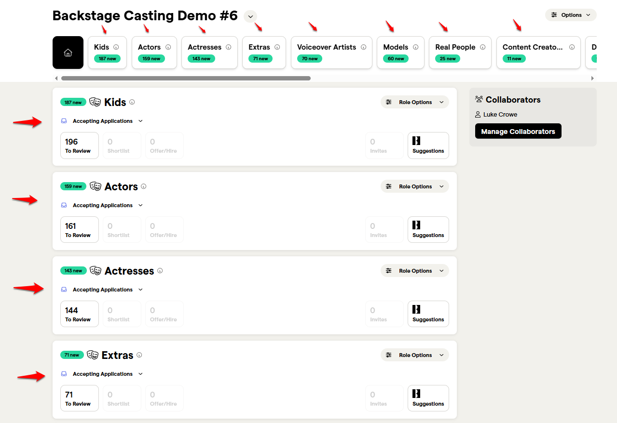Open Suggestions for Extras role
The image size is (617, 423).
click(x=428, y=398)
